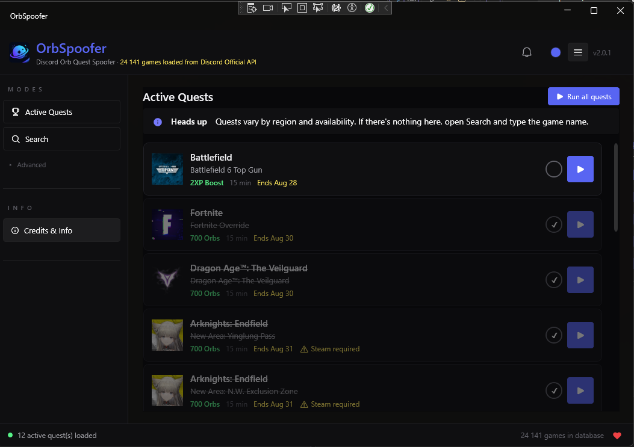This screenshot has width=634, height=447.
Task: Click '12 active quest(s) loaded' status text
Action: point(57,436)
